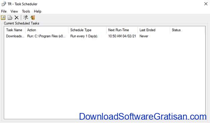
Task: Sort by Schedule Type column header
Action: coord(87,30)
